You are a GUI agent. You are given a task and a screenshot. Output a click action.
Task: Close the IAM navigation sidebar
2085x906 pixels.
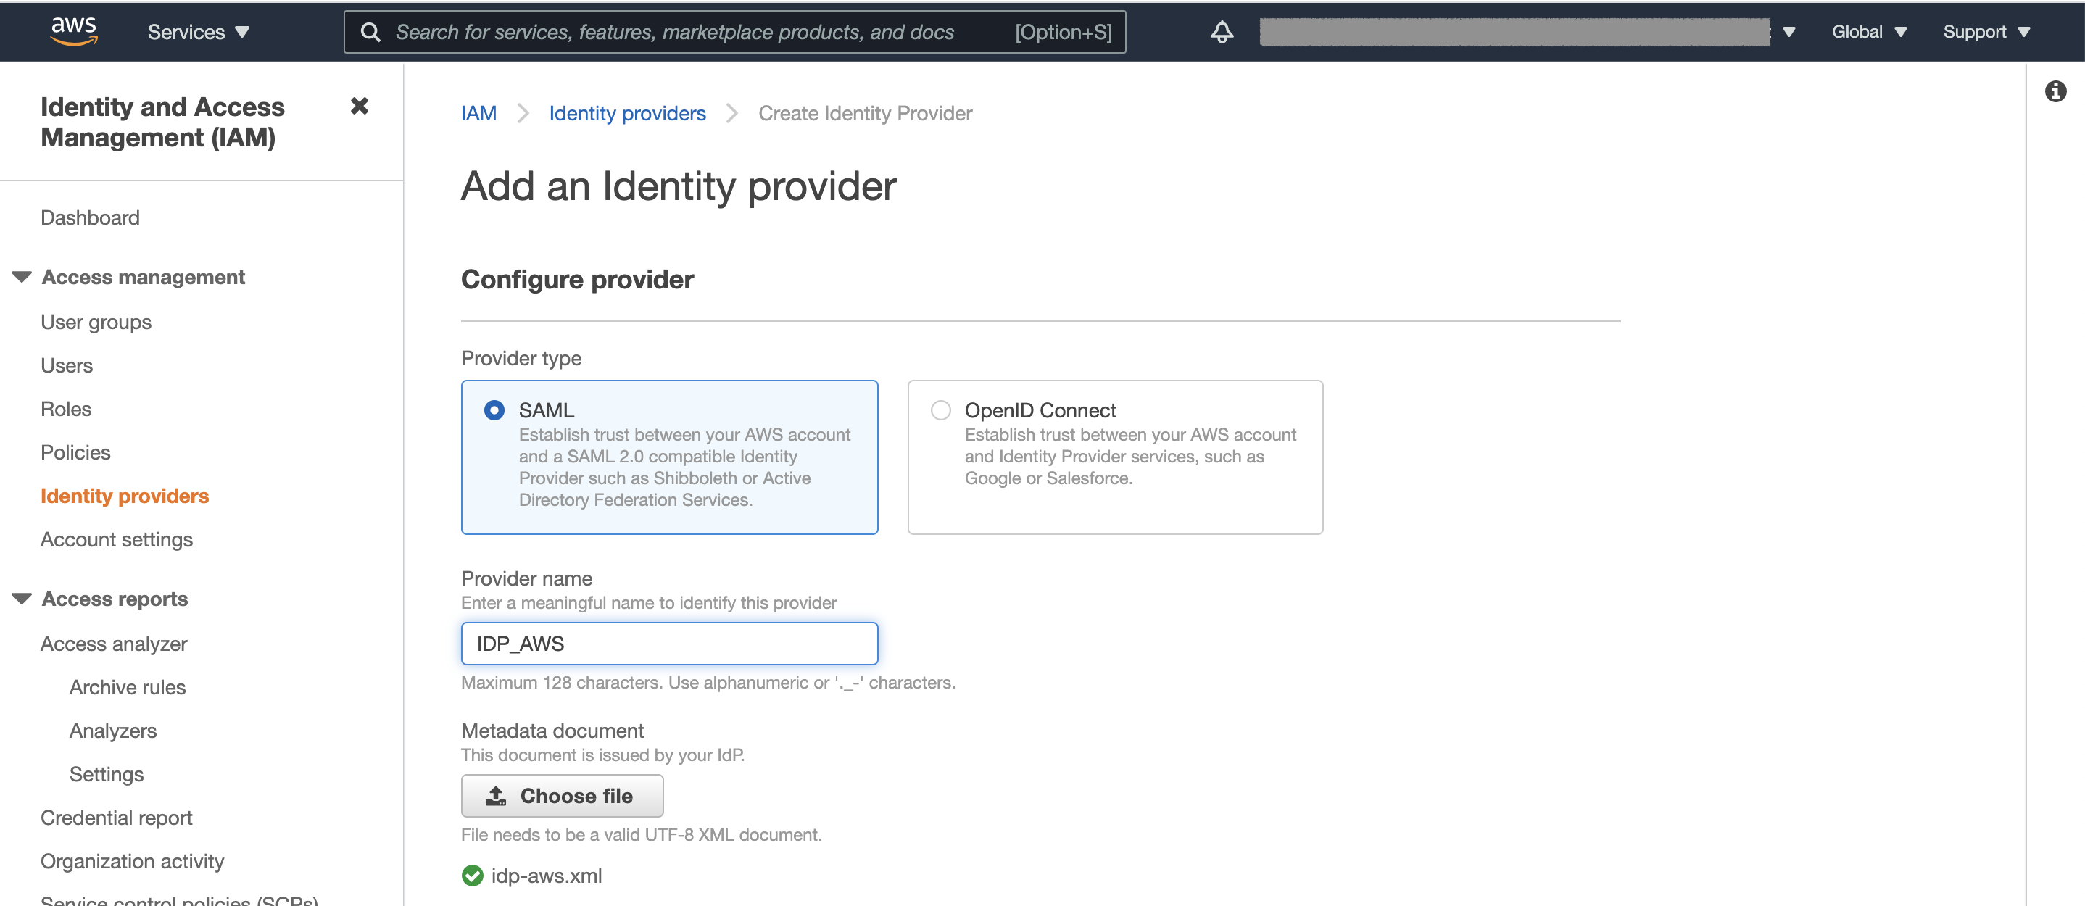(360, 106)
